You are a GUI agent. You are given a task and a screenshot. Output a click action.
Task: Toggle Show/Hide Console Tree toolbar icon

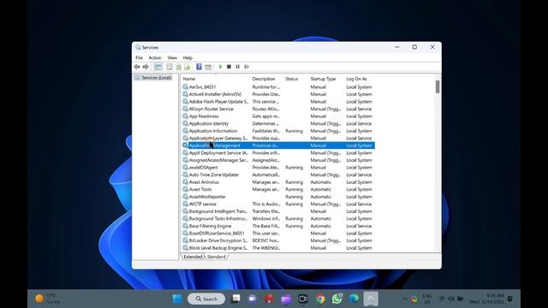[158, 67]
